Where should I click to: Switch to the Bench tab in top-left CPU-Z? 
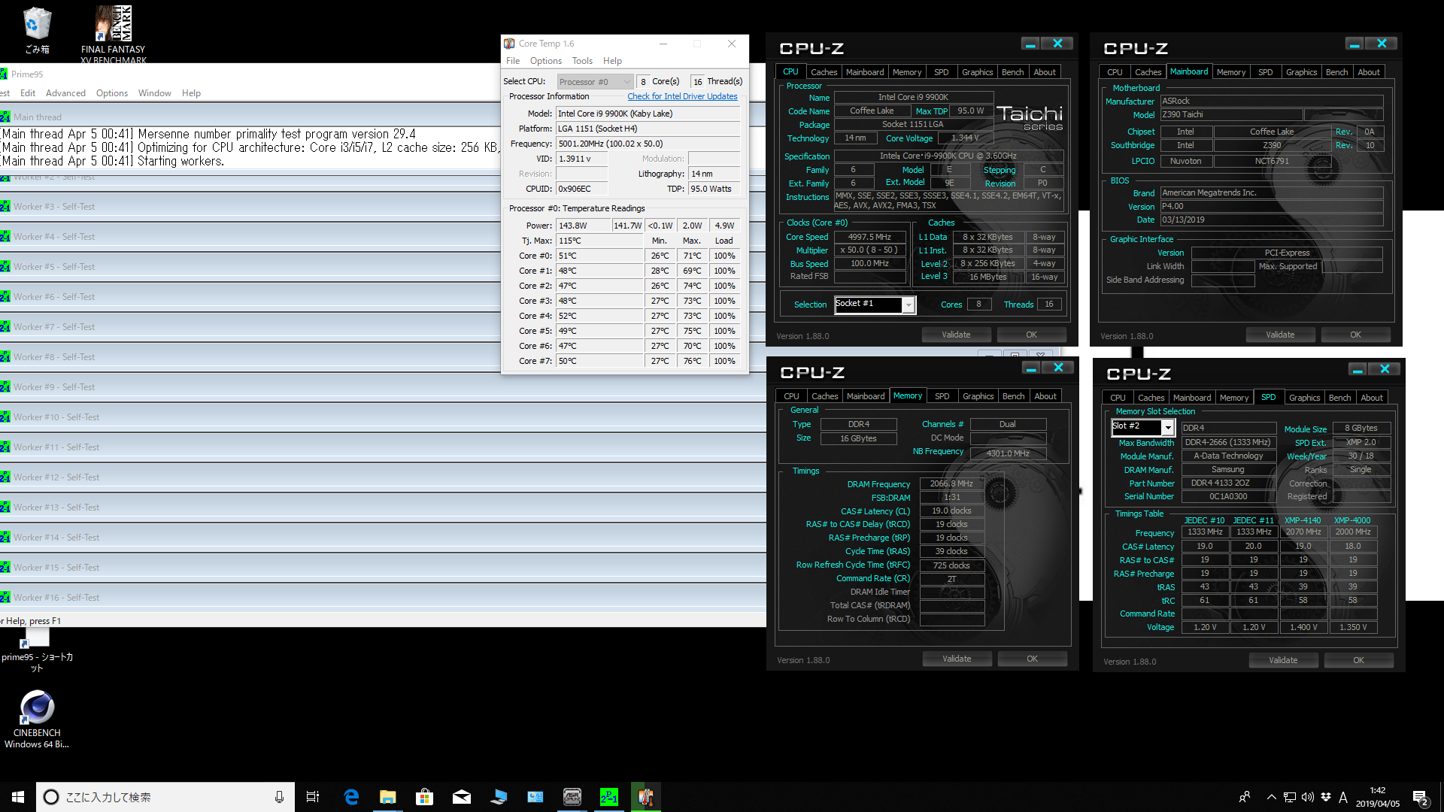click(x=1012, y=72)
